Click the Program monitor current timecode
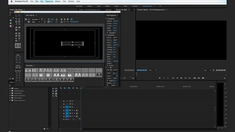 tap(142, 70)
